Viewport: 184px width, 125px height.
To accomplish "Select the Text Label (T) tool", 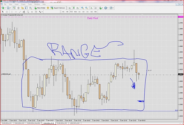I will click(x=36, y=12).
